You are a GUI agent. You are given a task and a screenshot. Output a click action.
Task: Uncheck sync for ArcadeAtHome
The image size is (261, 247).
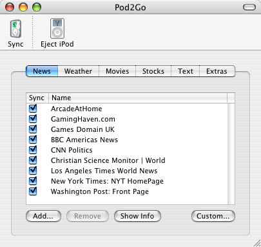pyautogui.click(x=33, y=109)
